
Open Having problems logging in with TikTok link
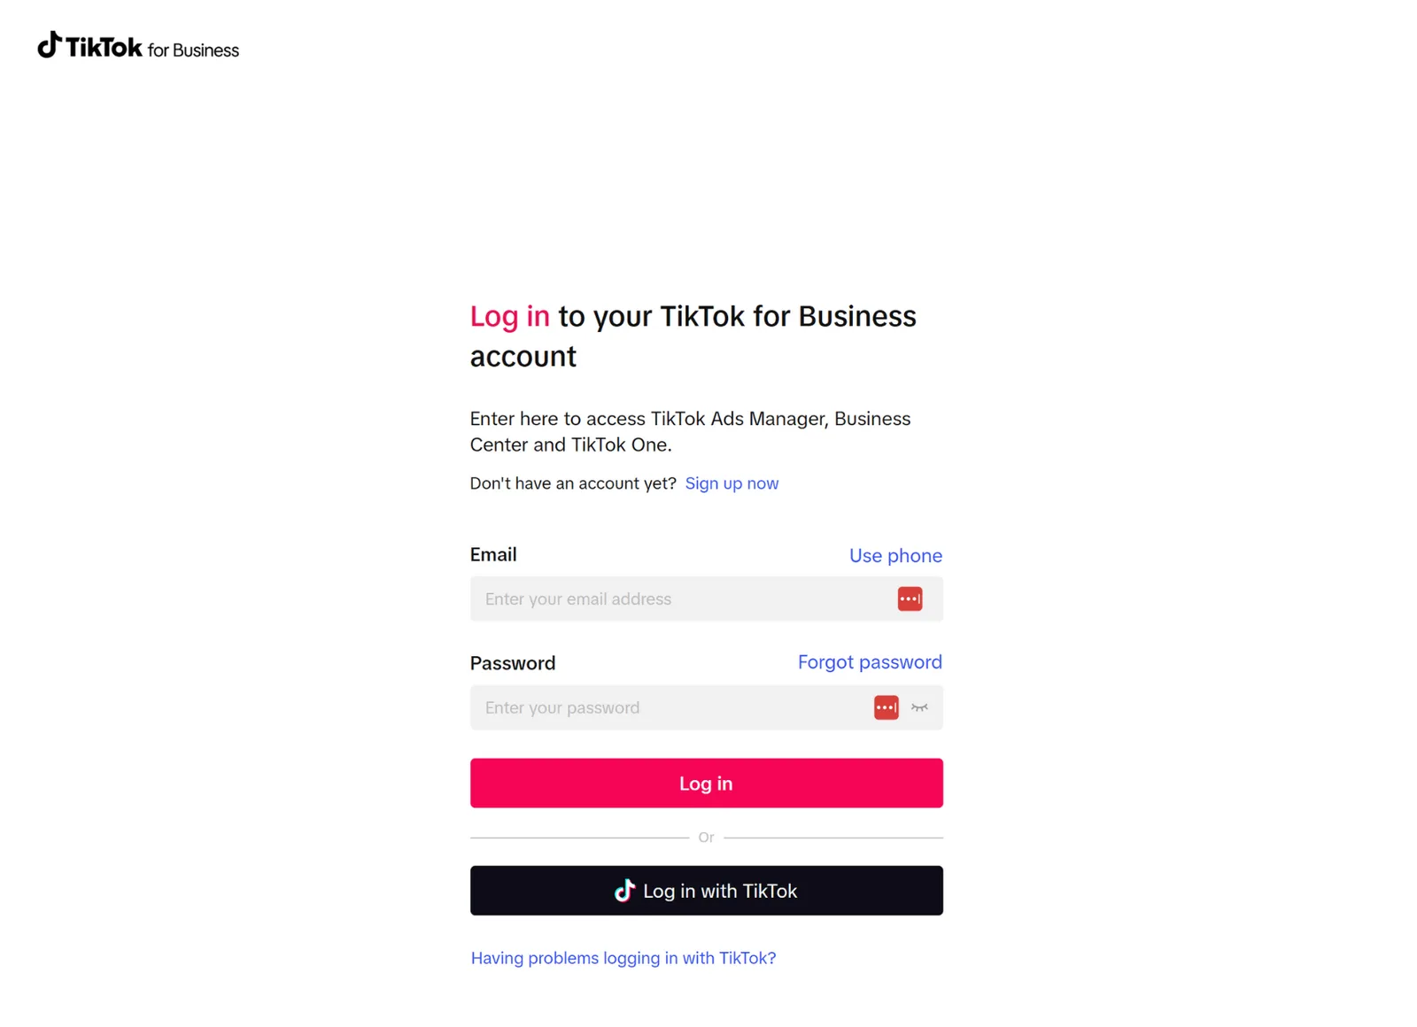(623, 958)
